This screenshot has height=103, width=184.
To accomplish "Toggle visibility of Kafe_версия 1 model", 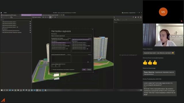I will (x=30, y=29).
